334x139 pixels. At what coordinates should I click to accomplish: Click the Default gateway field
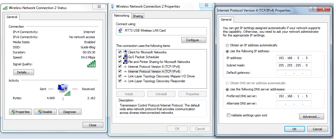tap(294, 73)
